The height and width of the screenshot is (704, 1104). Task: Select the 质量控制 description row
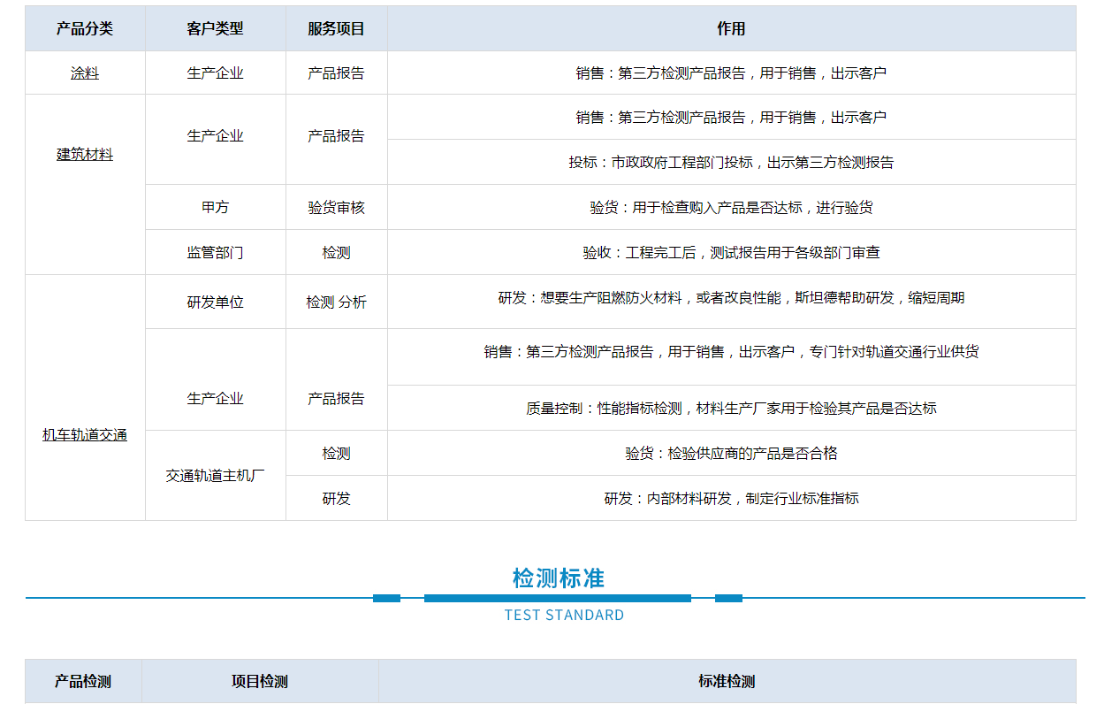[x=731, y=409]
